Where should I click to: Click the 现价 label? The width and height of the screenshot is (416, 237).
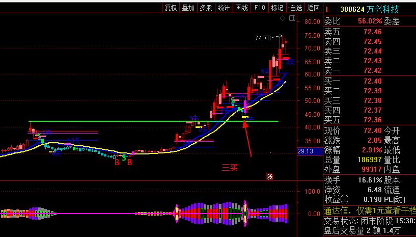[332, 130]
